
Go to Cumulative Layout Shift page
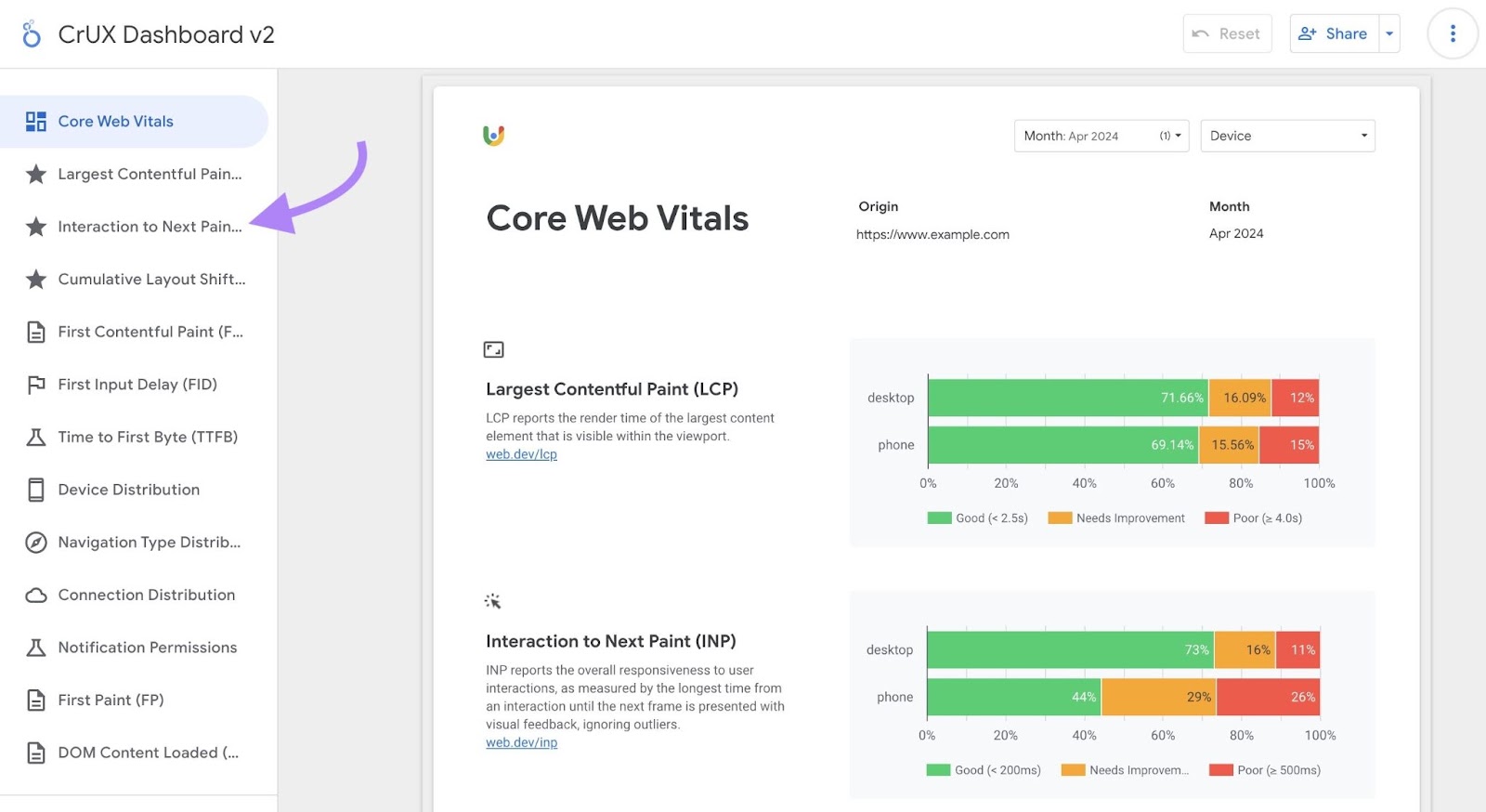(x=150, y=280)
